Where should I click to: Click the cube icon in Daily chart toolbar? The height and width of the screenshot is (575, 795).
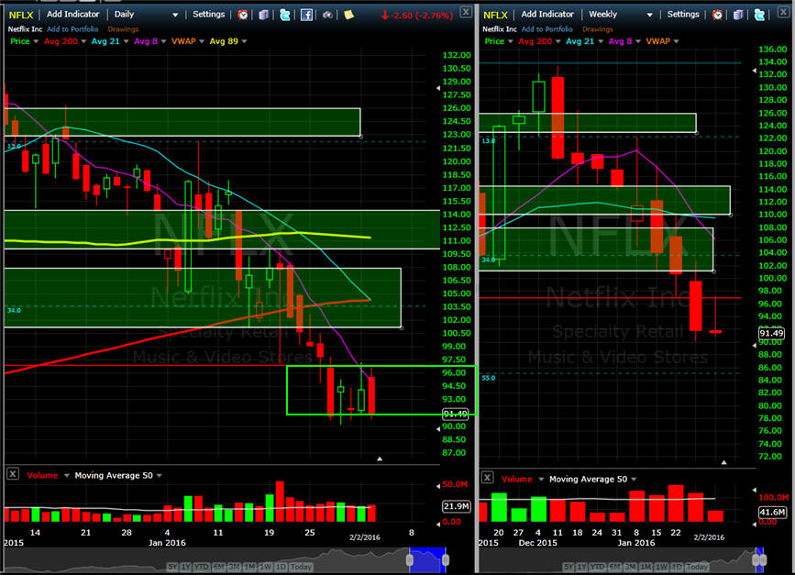coord(264,15)
